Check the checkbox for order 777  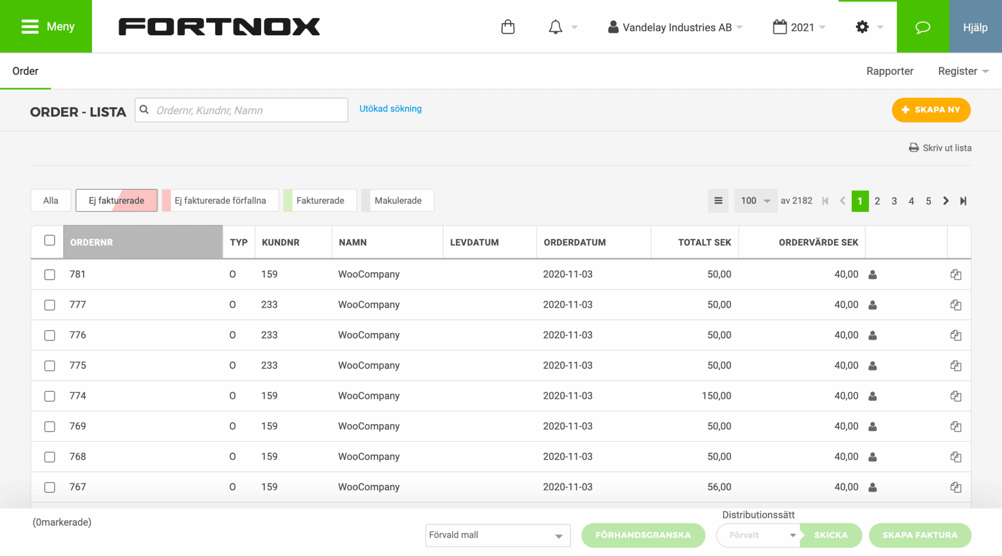(49, 304)
